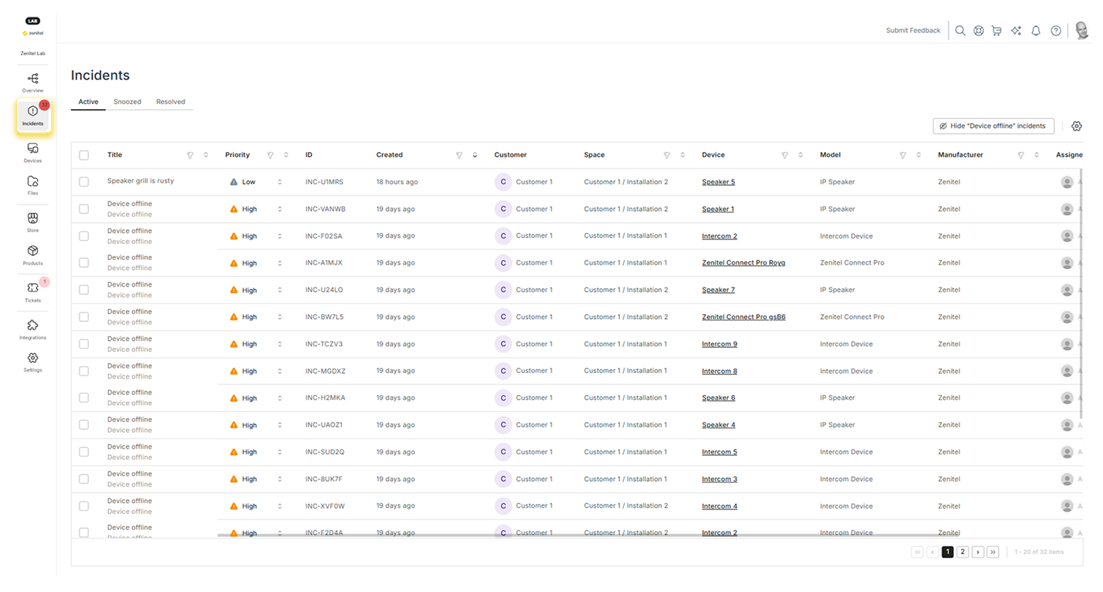
Task: Switch to the Resolved tab
Action: (x=170, y=102)
